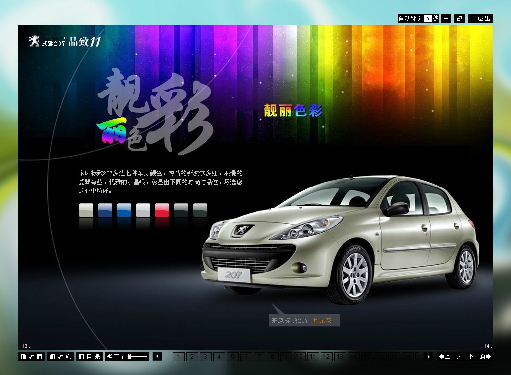Screen dimensions: 511x375
Task: Click the page number 14 label
Action: coord(486,346)
